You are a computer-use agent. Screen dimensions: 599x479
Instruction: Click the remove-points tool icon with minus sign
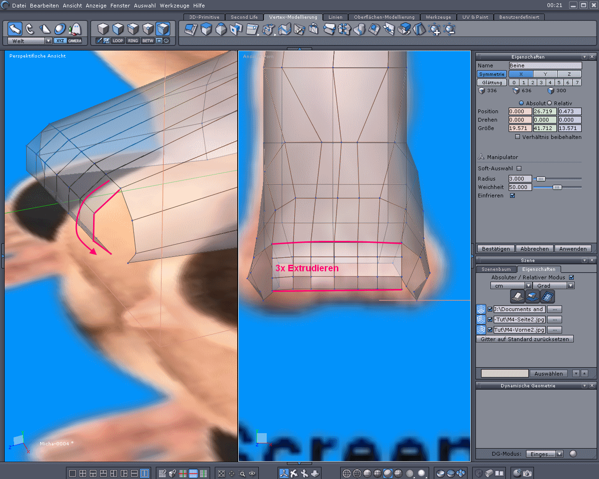(x=449, y=29)
